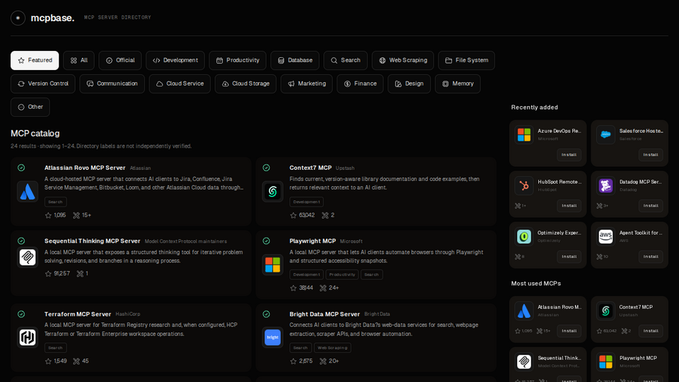This screenshot has width=679, height=382.
Task: Click Search tag on Terraform card
Action: tap(55, 348)
